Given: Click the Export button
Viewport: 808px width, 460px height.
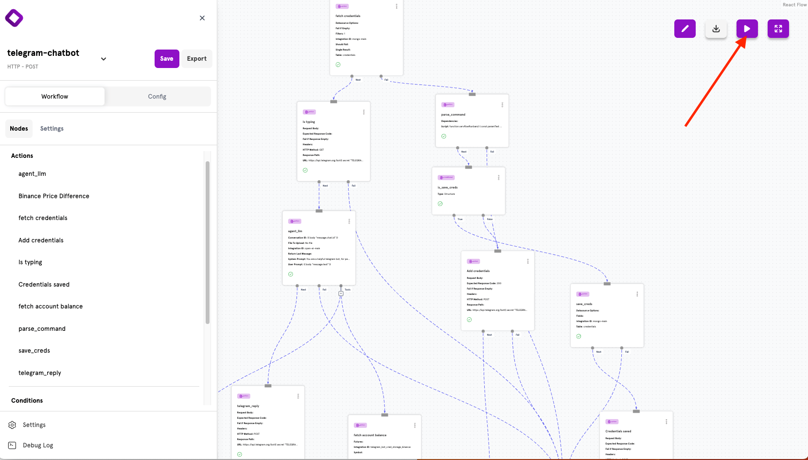Looking at the screenshot, I should (x=197, y=59).
